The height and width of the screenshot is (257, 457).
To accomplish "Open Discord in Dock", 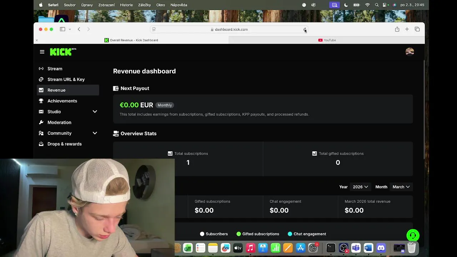I will click(x=381, y=248).
